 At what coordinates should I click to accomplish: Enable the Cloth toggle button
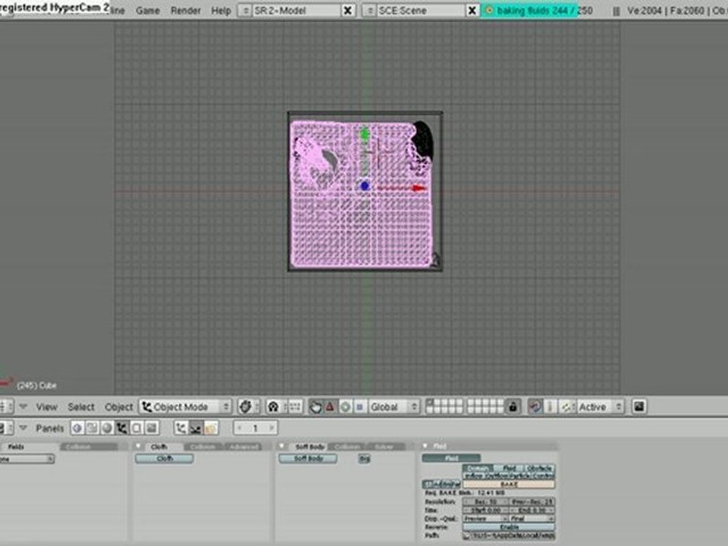point(164,458)
